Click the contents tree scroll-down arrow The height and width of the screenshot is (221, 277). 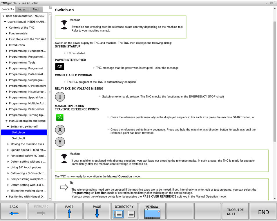click(x=50, y=199)
